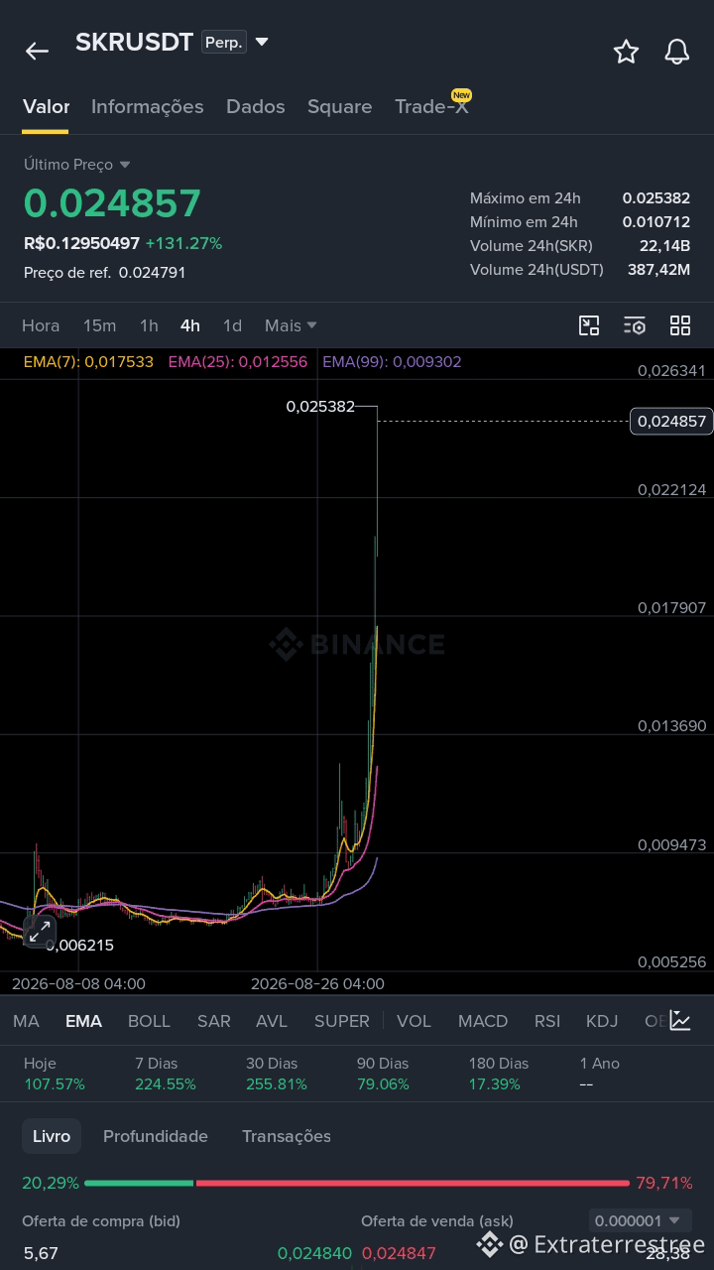The width and height of the screenshot is (714, 1270).
Task: Enable the MA indicator
Action: point(26,1021)
